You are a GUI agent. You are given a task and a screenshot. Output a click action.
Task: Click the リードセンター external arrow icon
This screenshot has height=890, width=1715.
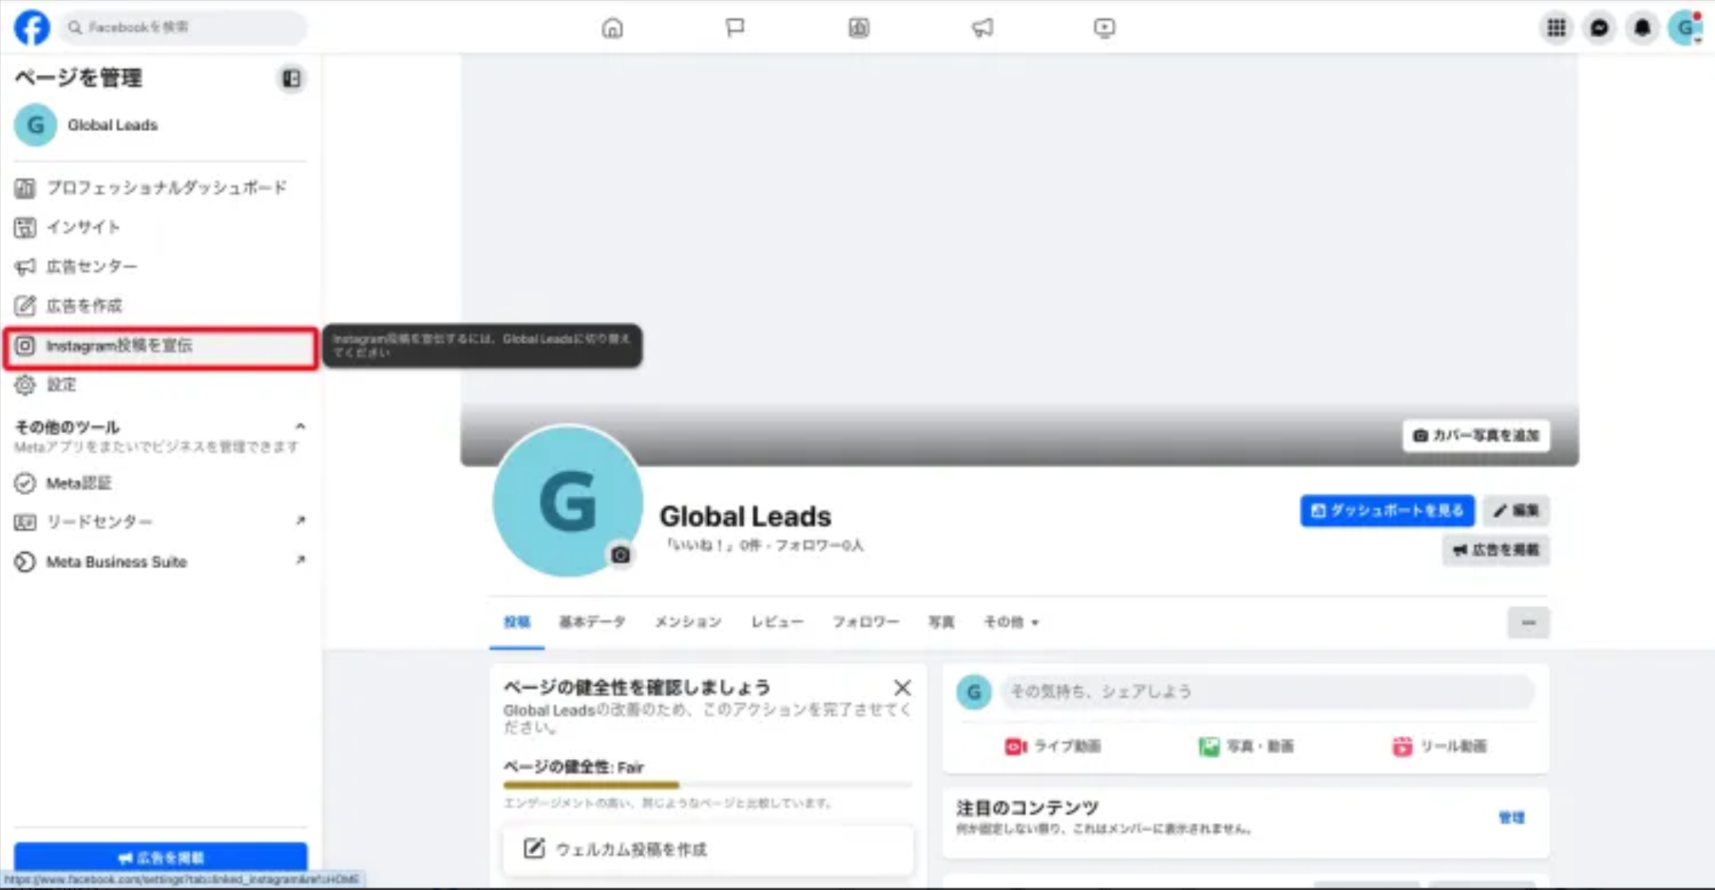(300, 520)
